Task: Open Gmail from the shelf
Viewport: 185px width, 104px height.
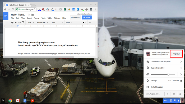Action: coord(18,101)
